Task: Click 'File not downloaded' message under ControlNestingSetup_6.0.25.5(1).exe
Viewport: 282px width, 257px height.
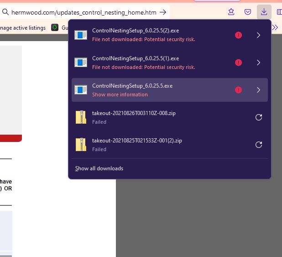Action: click(144, 67)
